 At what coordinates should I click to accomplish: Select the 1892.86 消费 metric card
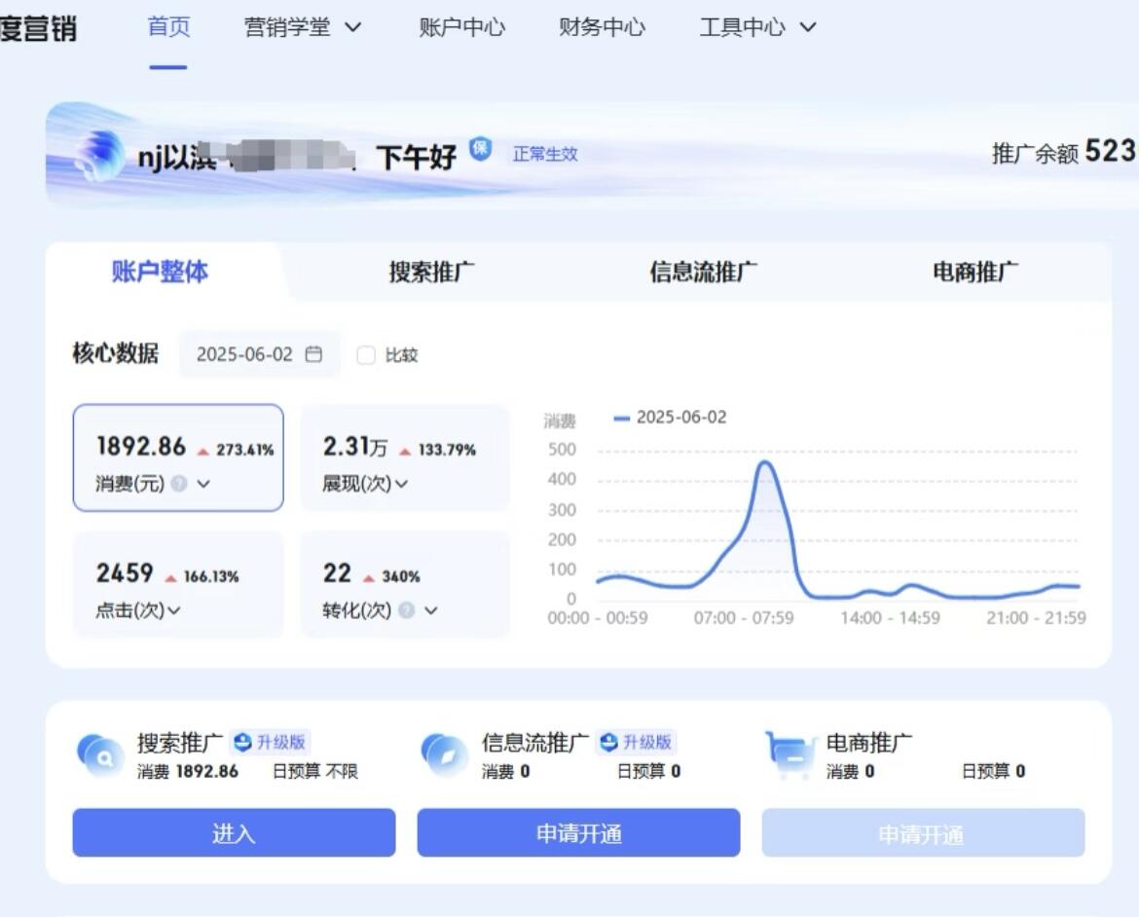[x=178, y=458]
